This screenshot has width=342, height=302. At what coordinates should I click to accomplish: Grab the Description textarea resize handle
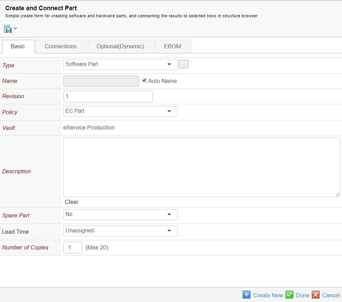337,194
